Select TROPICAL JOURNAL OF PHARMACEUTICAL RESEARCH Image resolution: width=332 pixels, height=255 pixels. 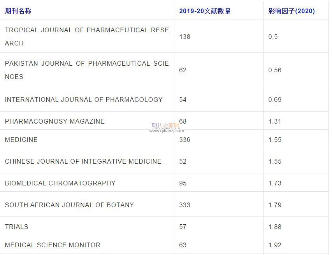point(86,37)
